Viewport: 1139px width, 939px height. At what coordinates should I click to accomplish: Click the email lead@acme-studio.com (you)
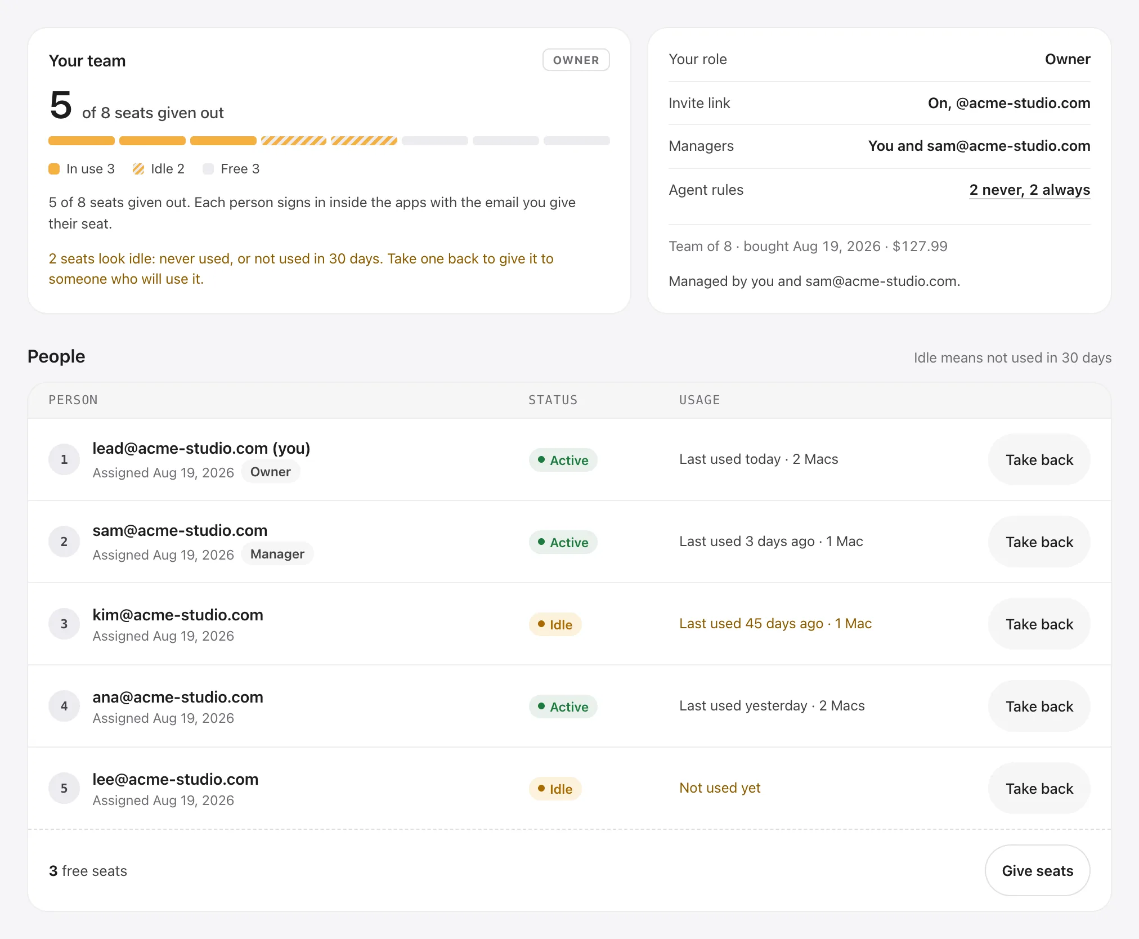201,448
